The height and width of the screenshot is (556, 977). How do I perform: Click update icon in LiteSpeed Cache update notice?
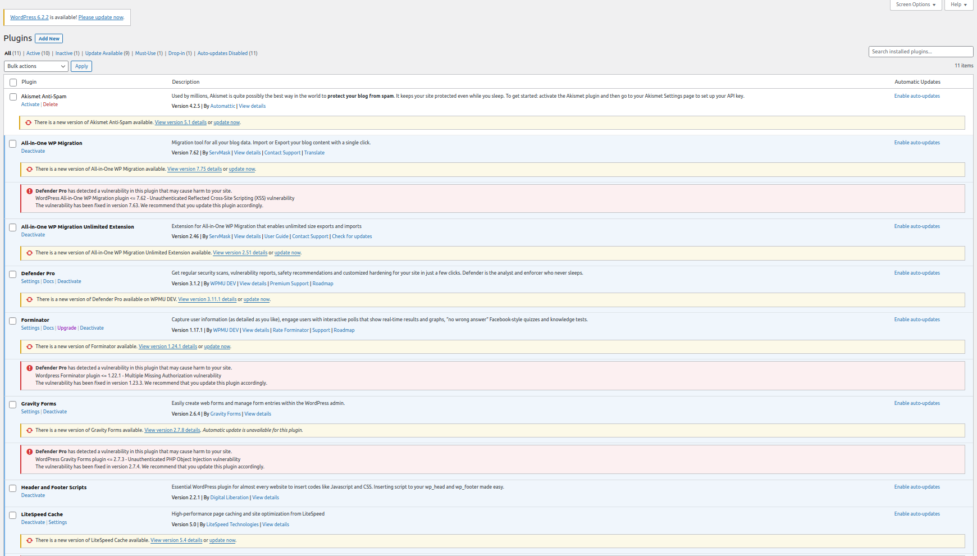coord(30,540)
